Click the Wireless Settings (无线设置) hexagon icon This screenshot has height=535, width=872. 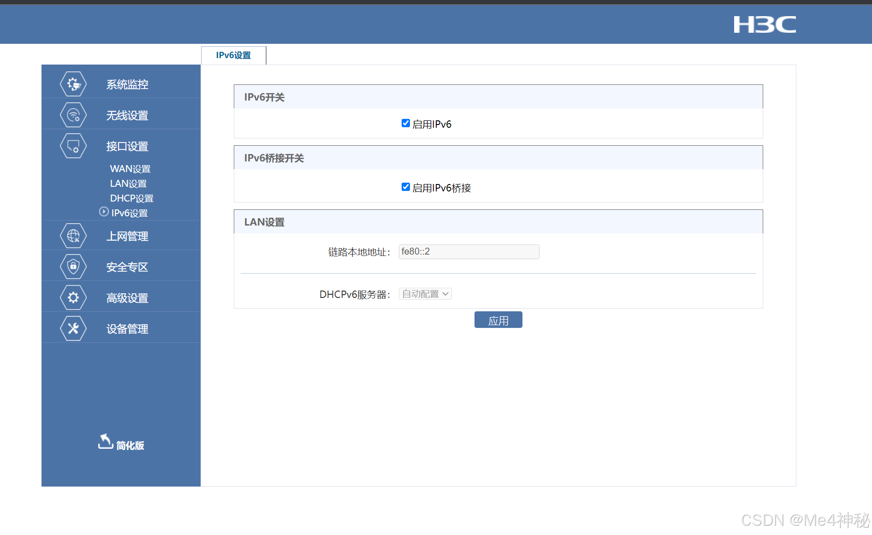[x=73, y=115]
